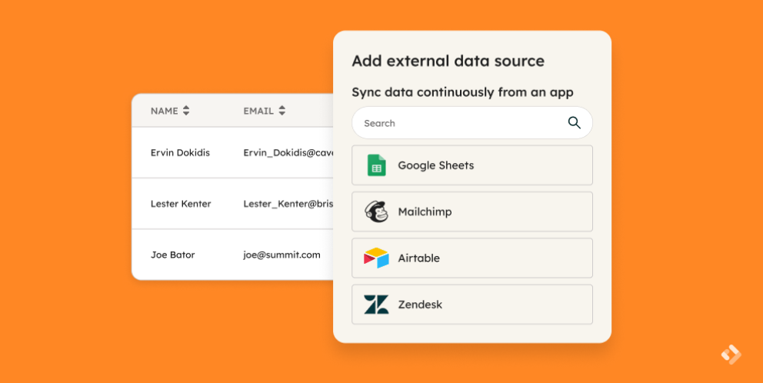Image resolution: width=763 pixels, height=383 pixels.
Task: Choose the Mailchimp text label
Action: 425,212
